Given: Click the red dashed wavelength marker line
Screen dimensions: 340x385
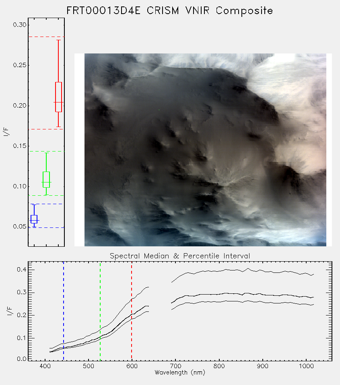Looking at the screenshot, I should point(132,311).
